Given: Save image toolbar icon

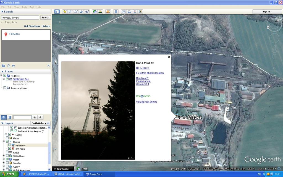Looking at the screenshot, I should click(x=135, y=12).
